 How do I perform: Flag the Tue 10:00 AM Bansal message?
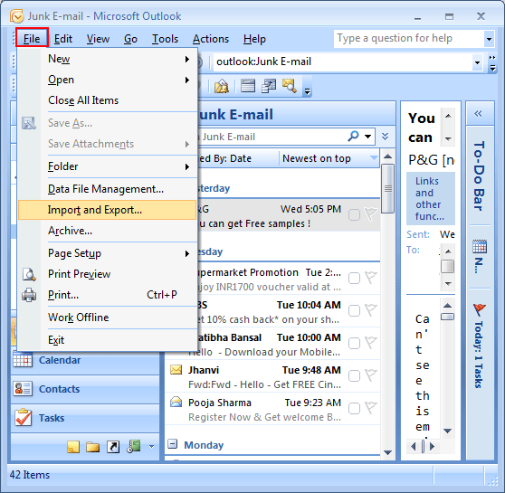tap(371, 343)
